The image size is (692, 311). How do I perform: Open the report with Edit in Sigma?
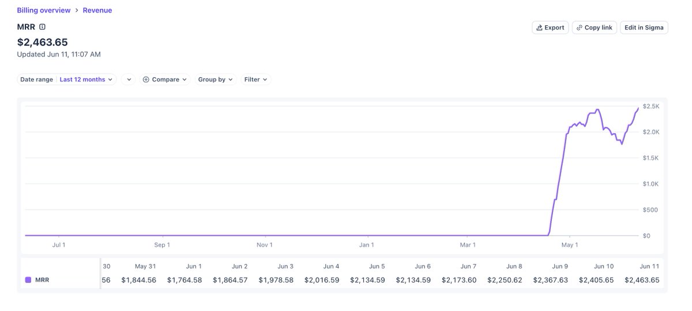point(644,28)
